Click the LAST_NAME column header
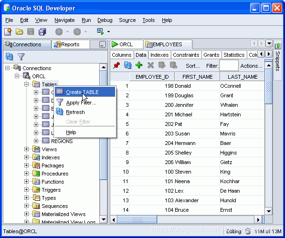285x238 pixels. click(x=243, y=77)
